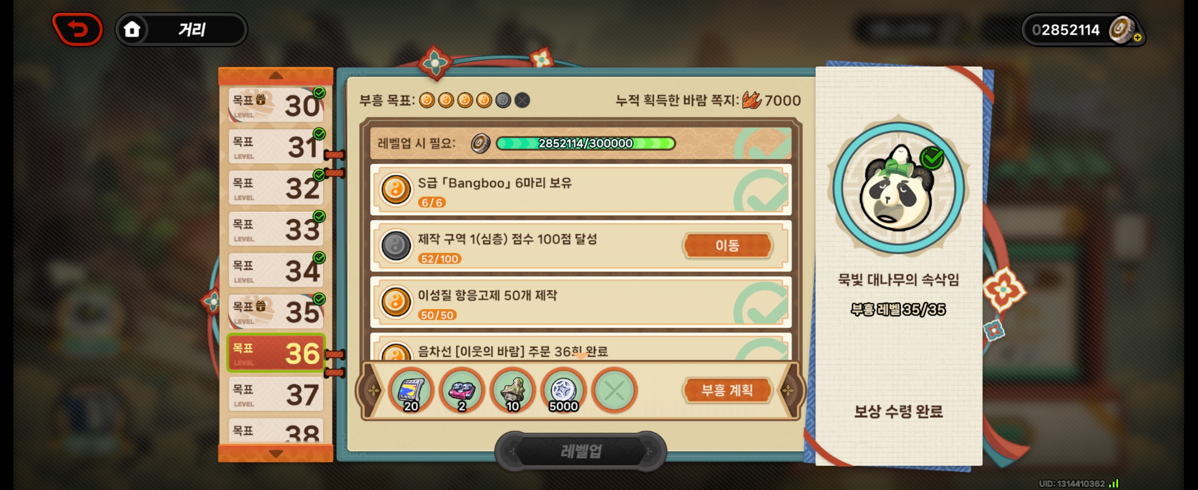The height and width of the screenshot is (490, 1198).
Task: Tap the coin plus icon at top right
Action: point(1137,38)
